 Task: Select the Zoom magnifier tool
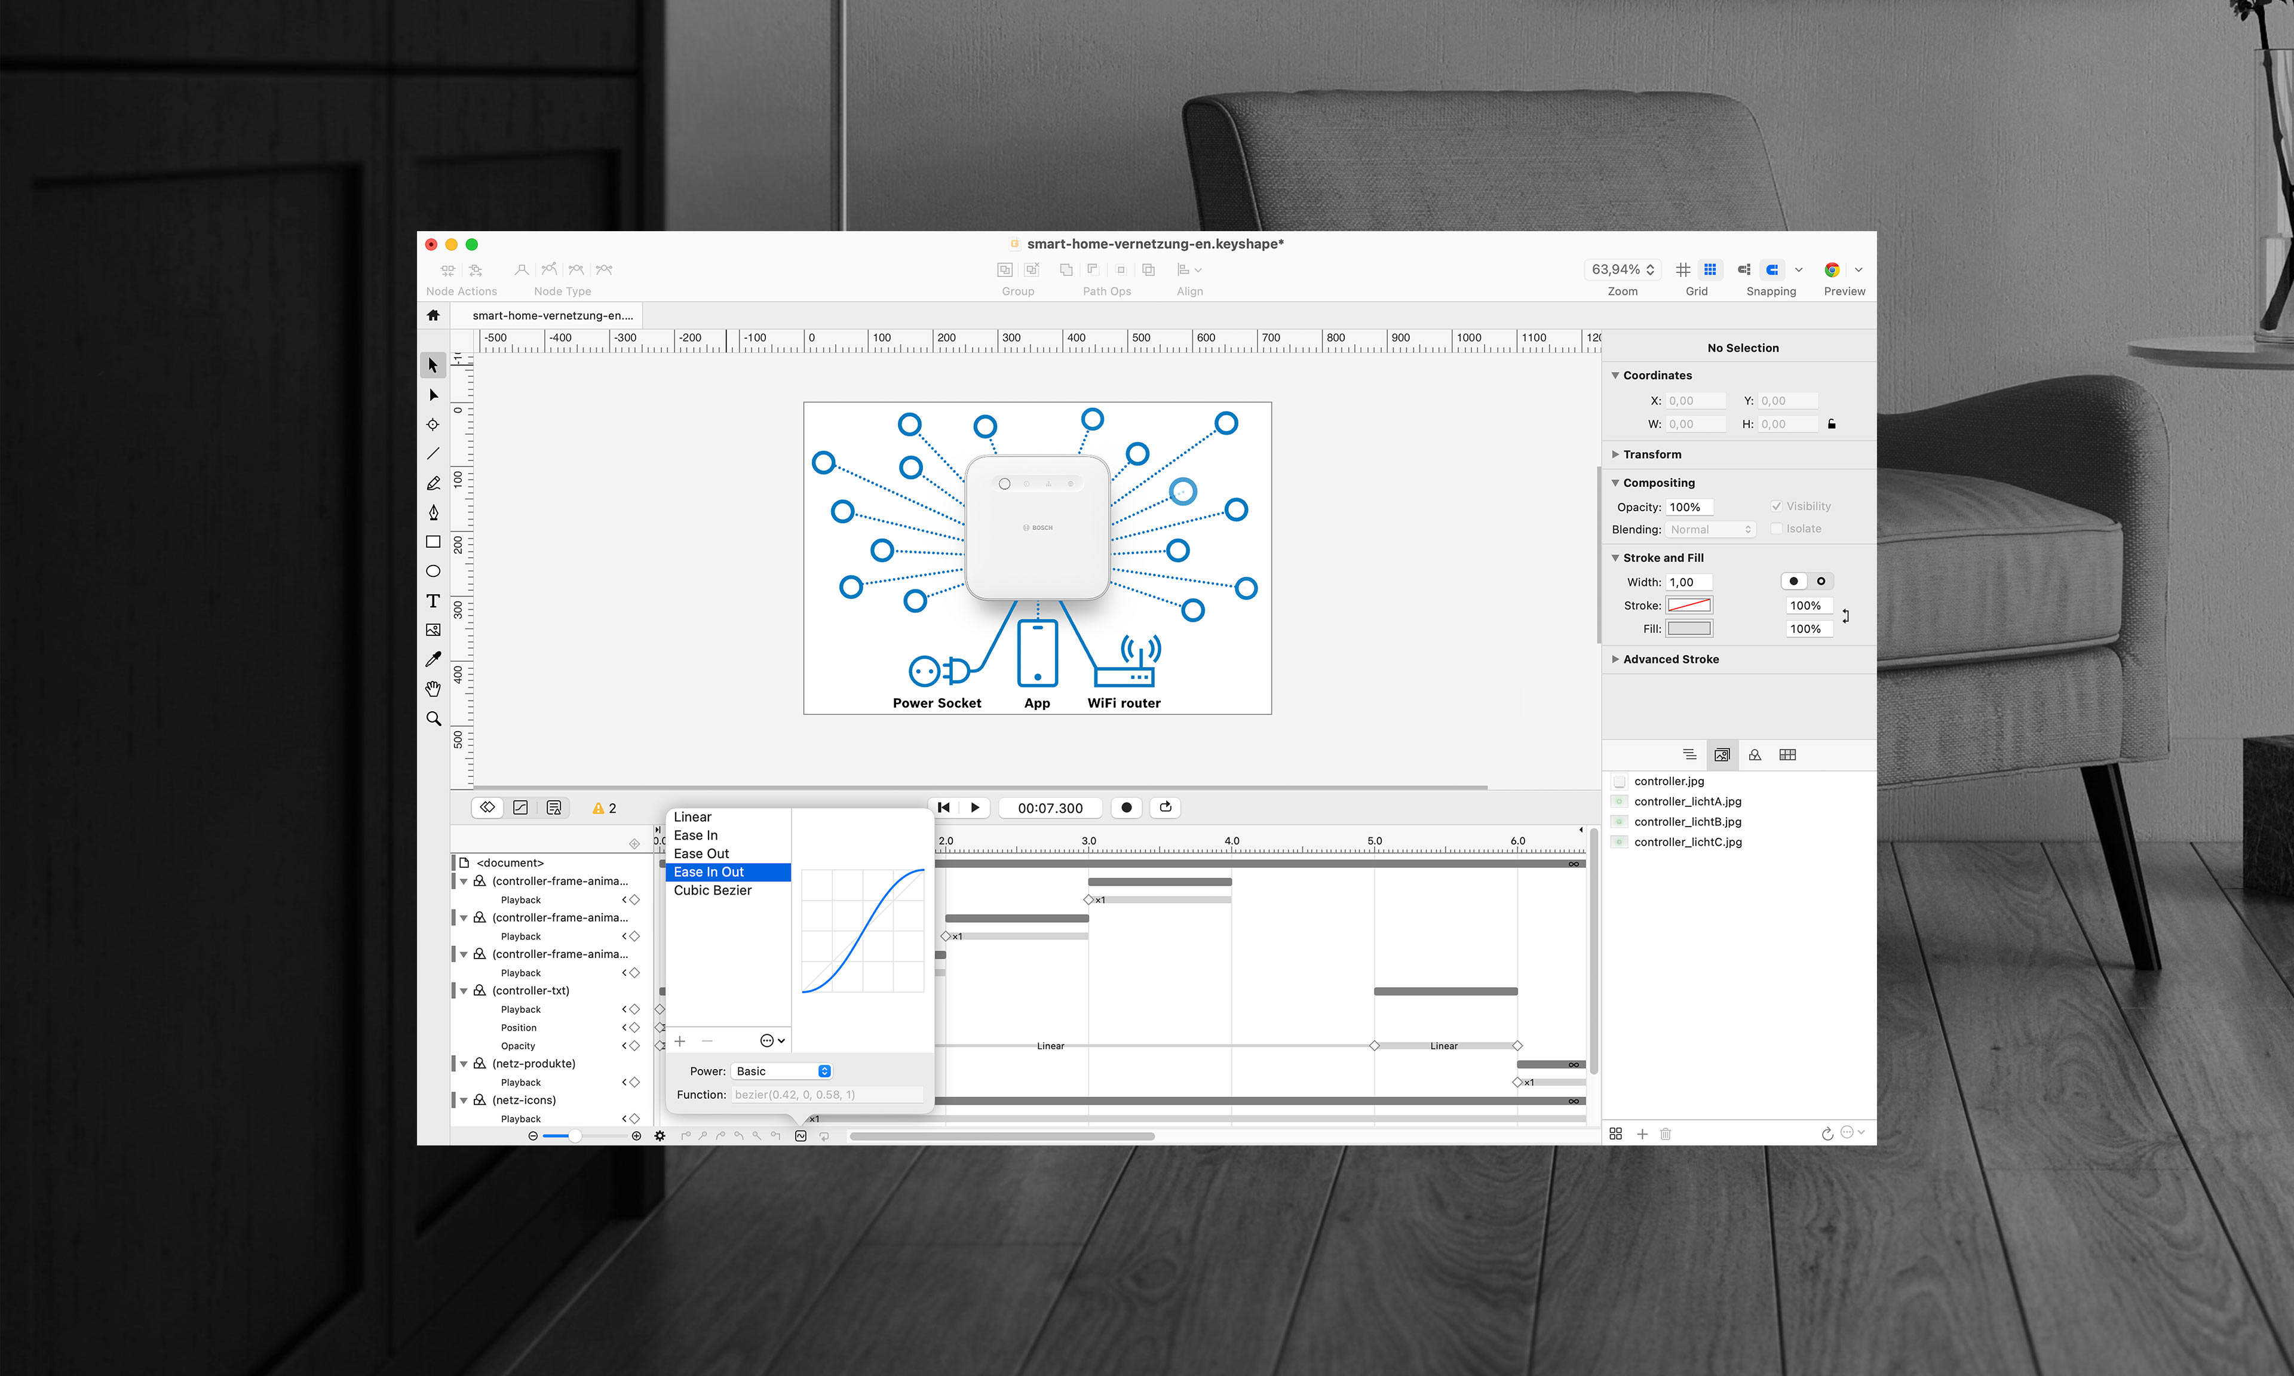tap(433, 718)
